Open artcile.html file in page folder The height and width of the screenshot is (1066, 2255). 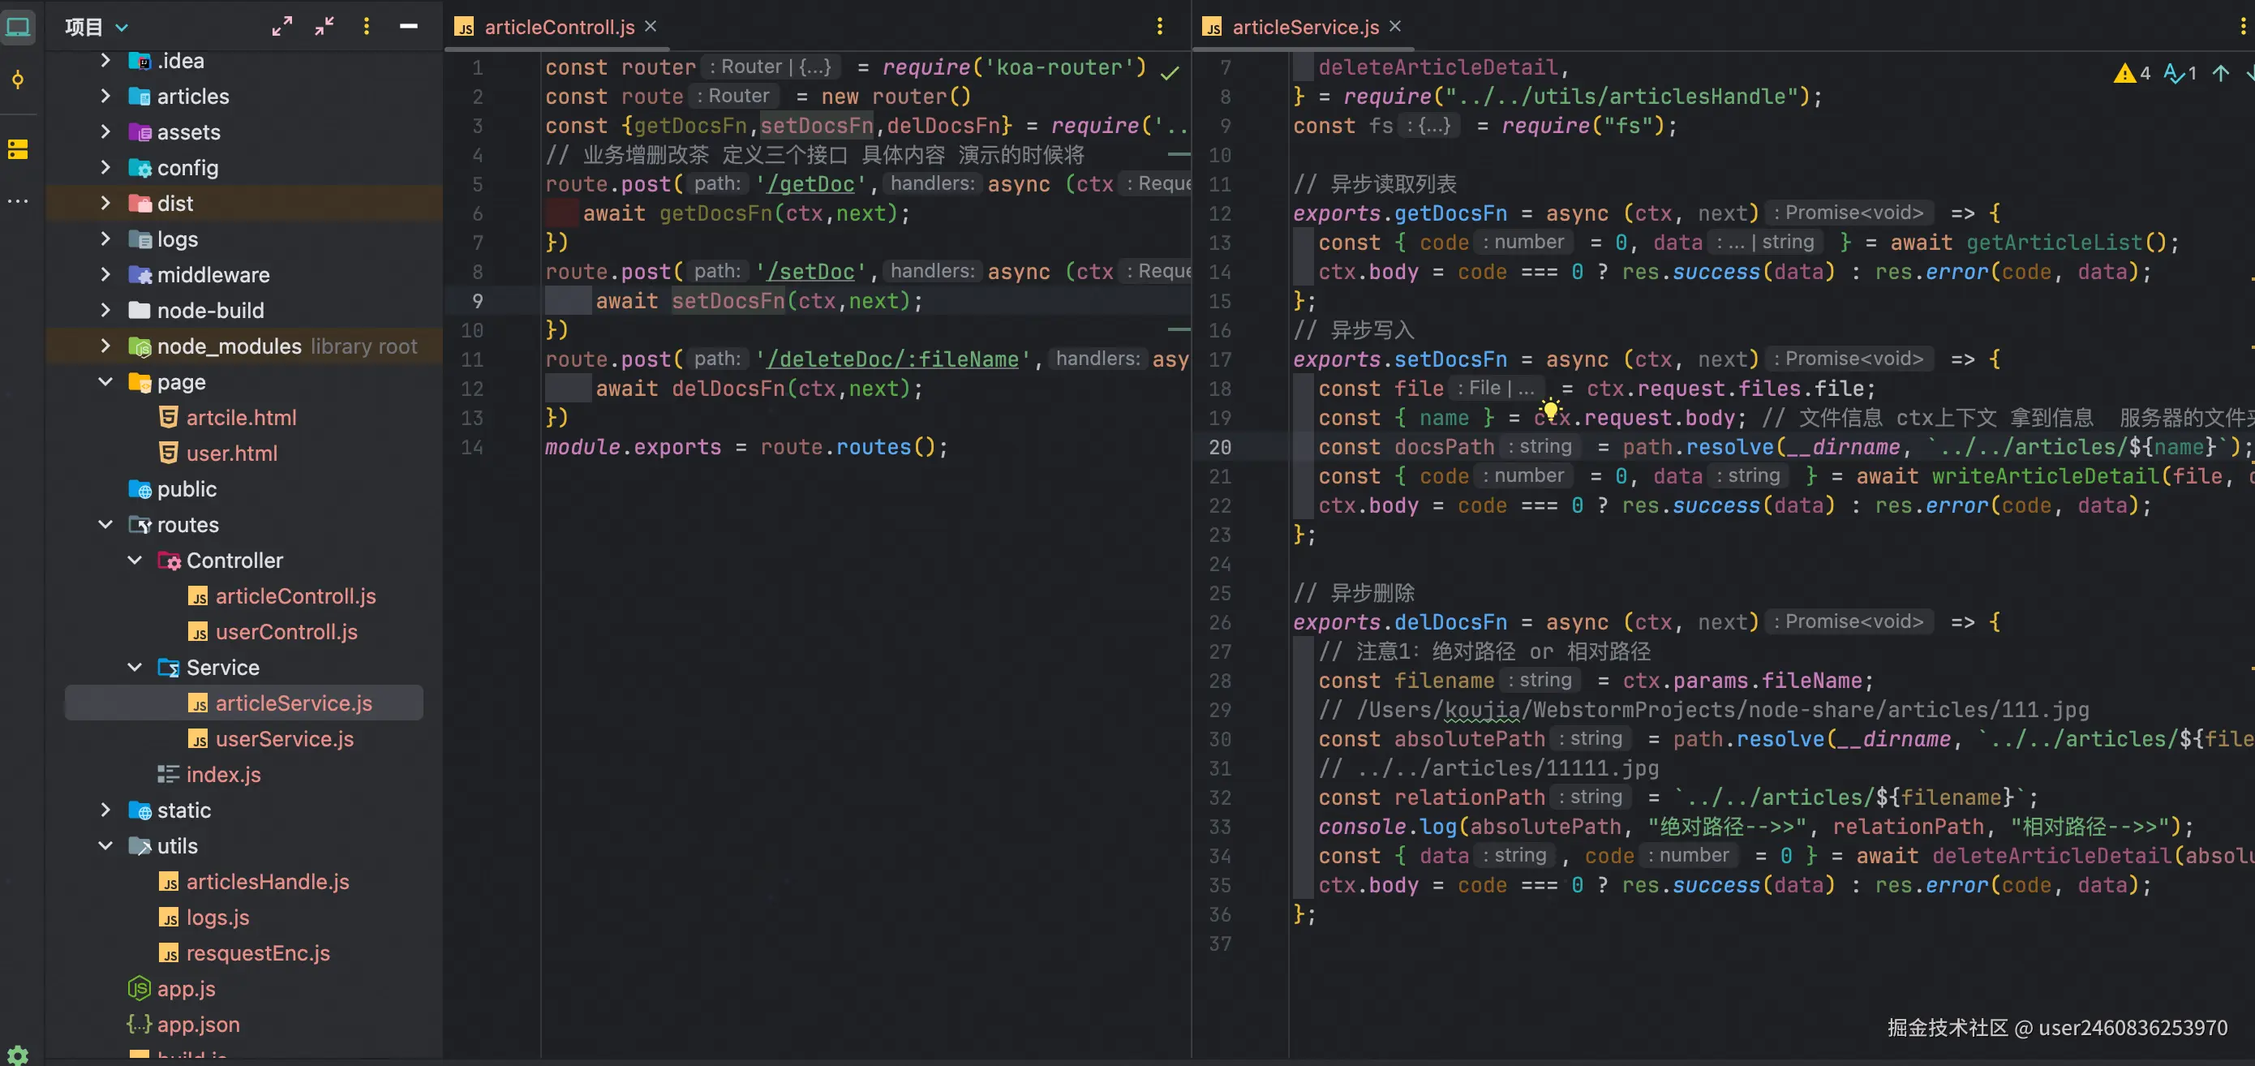point(241,419)
